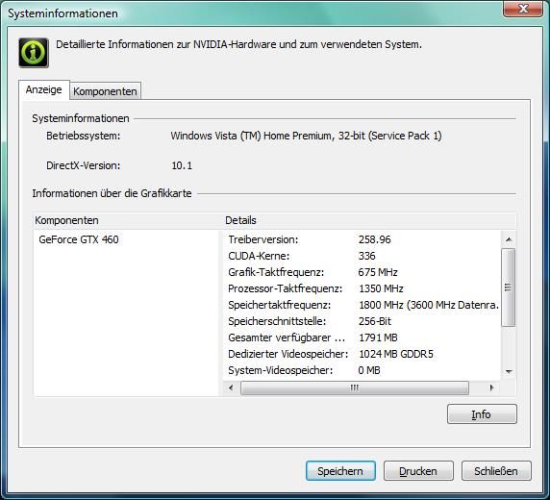The image size is (550, 500).
Task: Click the 675 MHz value
Action: pyautogui.click(x=378, y=272)
